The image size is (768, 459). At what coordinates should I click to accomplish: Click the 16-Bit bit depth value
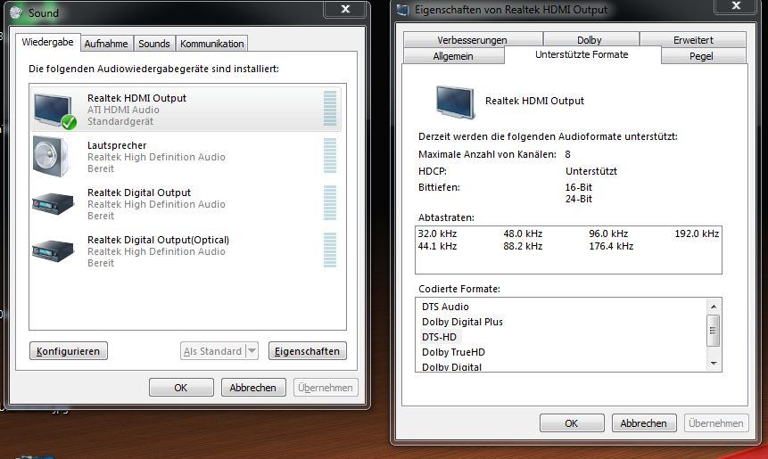pos(578,187)
